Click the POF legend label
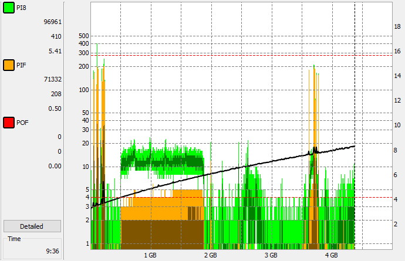Viewport: 405px width, 261px height. 22,123
